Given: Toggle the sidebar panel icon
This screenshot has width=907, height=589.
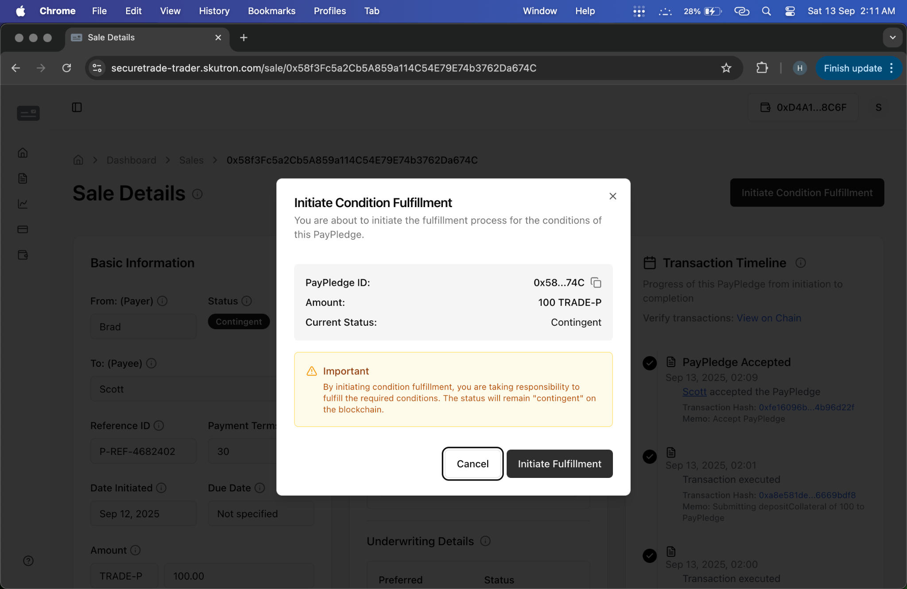Looking at the screenshot, I should pos(77,107).
